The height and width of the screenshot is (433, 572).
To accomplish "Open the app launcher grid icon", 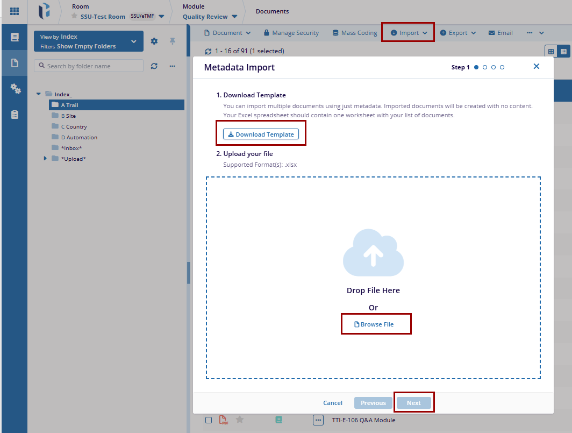I will point(15,11).
